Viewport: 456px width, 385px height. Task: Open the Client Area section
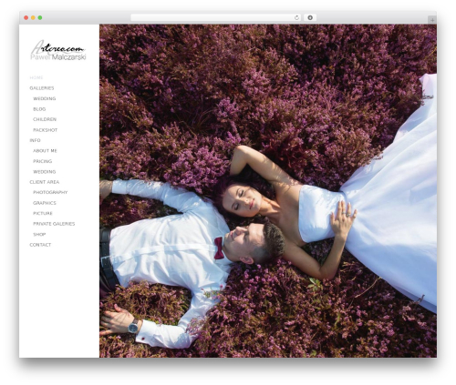pyautogui.click(x=45, y=182)
